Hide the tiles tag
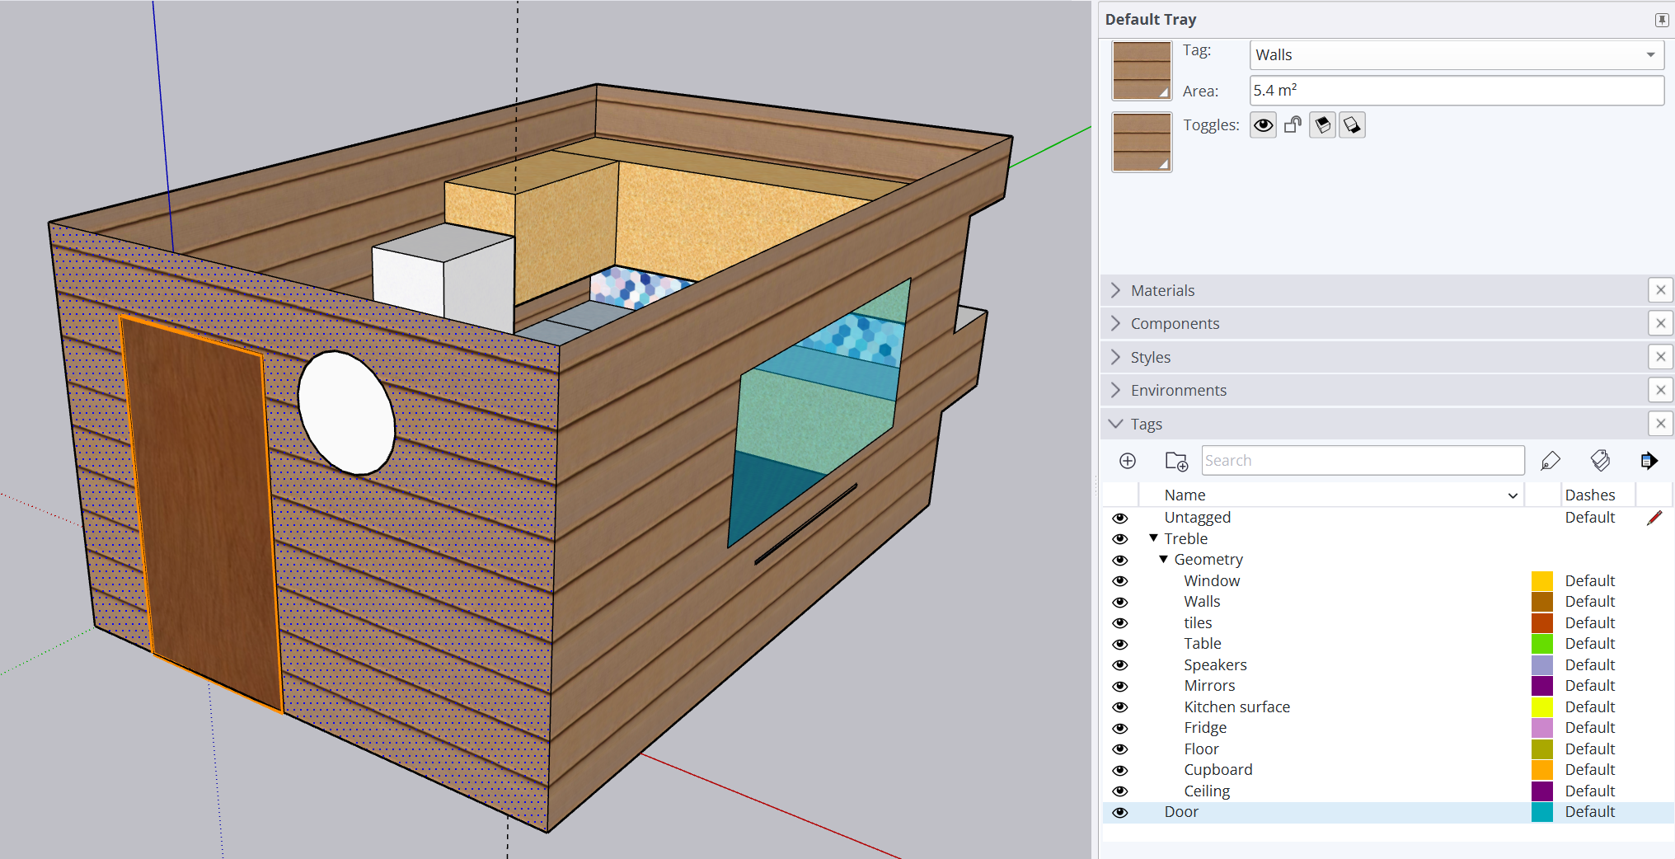This screenshot has width=1675, height=859. (1119, 623)
